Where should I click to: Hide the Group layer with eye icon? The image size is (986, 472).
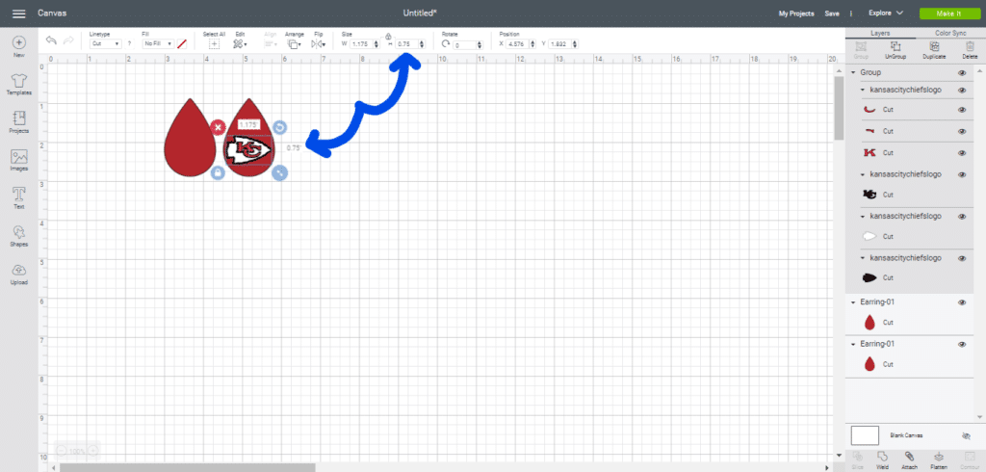tap(962, 72)
